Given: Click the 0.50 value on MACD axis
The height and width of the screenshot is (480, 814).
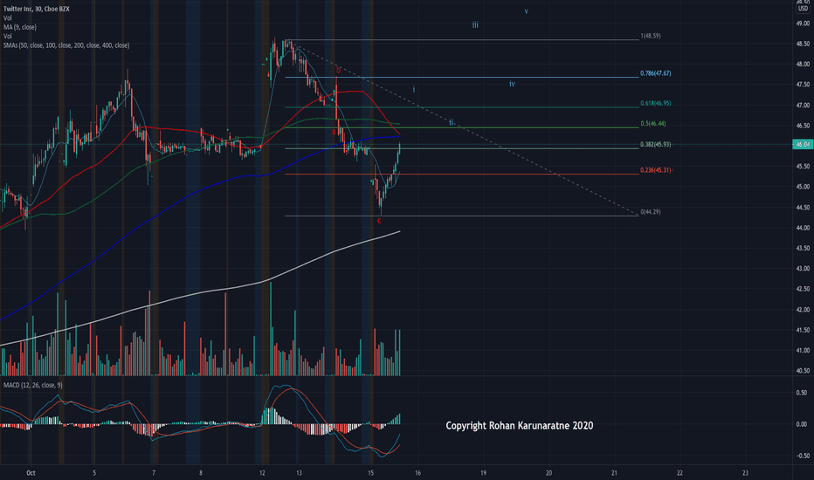Looking at the screenshot, I should 802,393.
